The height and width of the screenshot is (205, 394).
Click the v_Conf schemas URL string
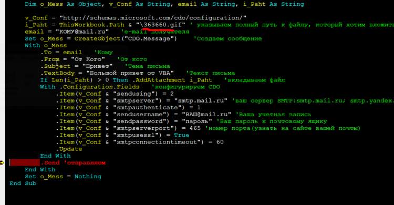[153, 18]
